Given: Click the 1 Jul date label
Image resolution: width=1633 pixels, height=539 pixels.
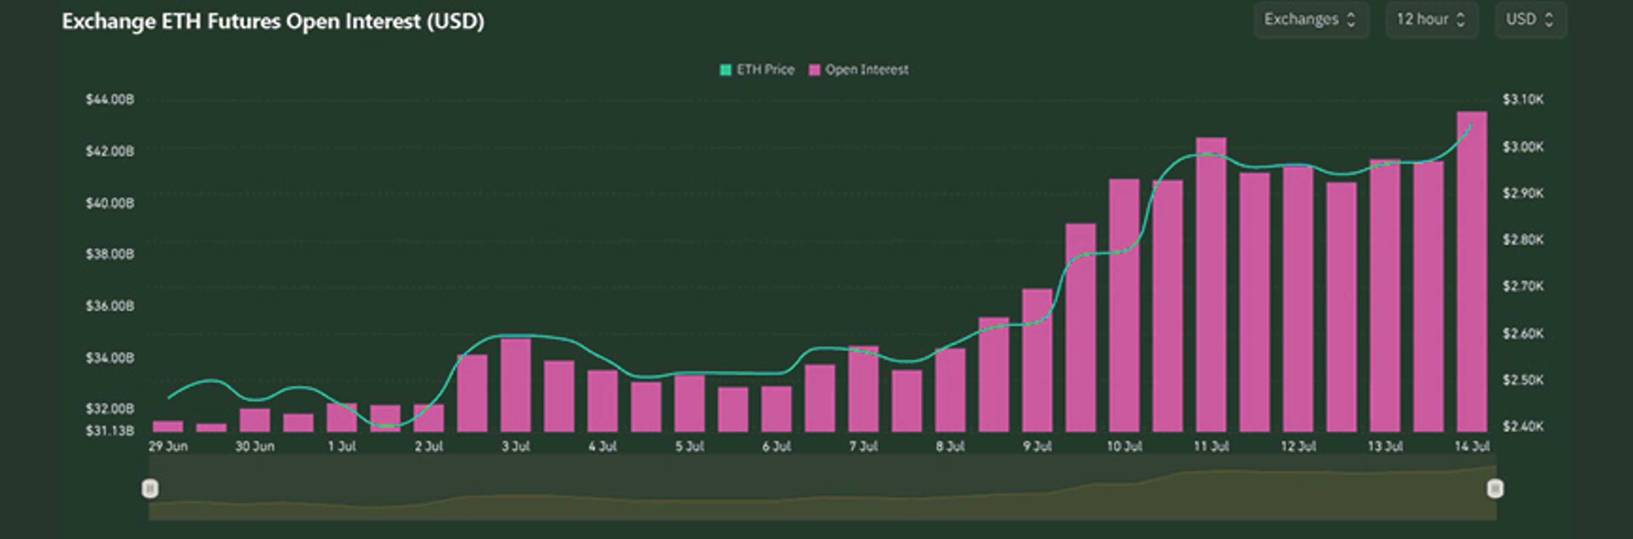Looking at the screenshot, I should pos(341,446).
